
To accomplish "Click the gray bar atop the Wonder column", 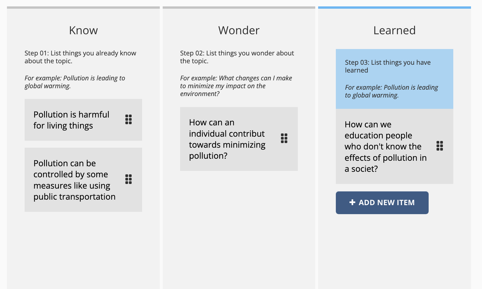I will [x=239, y=8].
